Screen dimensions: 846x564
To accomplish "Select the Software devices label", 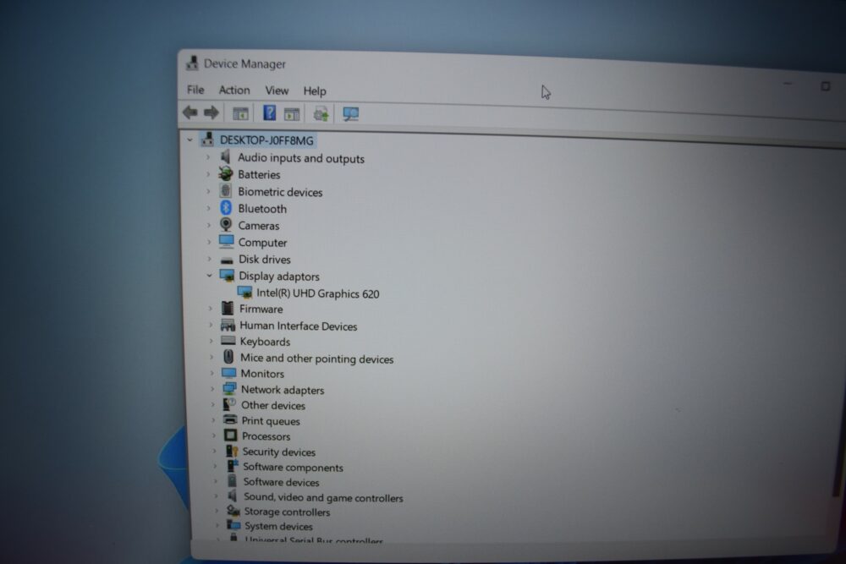I will click(281, 482).
